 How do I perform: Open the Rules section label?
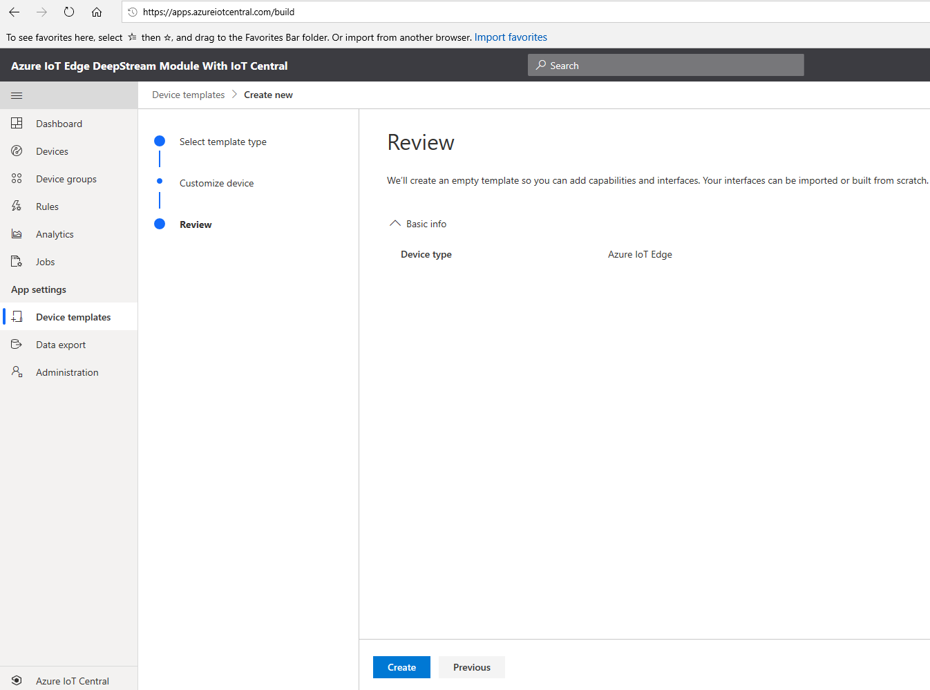click(x=47, y=207)
